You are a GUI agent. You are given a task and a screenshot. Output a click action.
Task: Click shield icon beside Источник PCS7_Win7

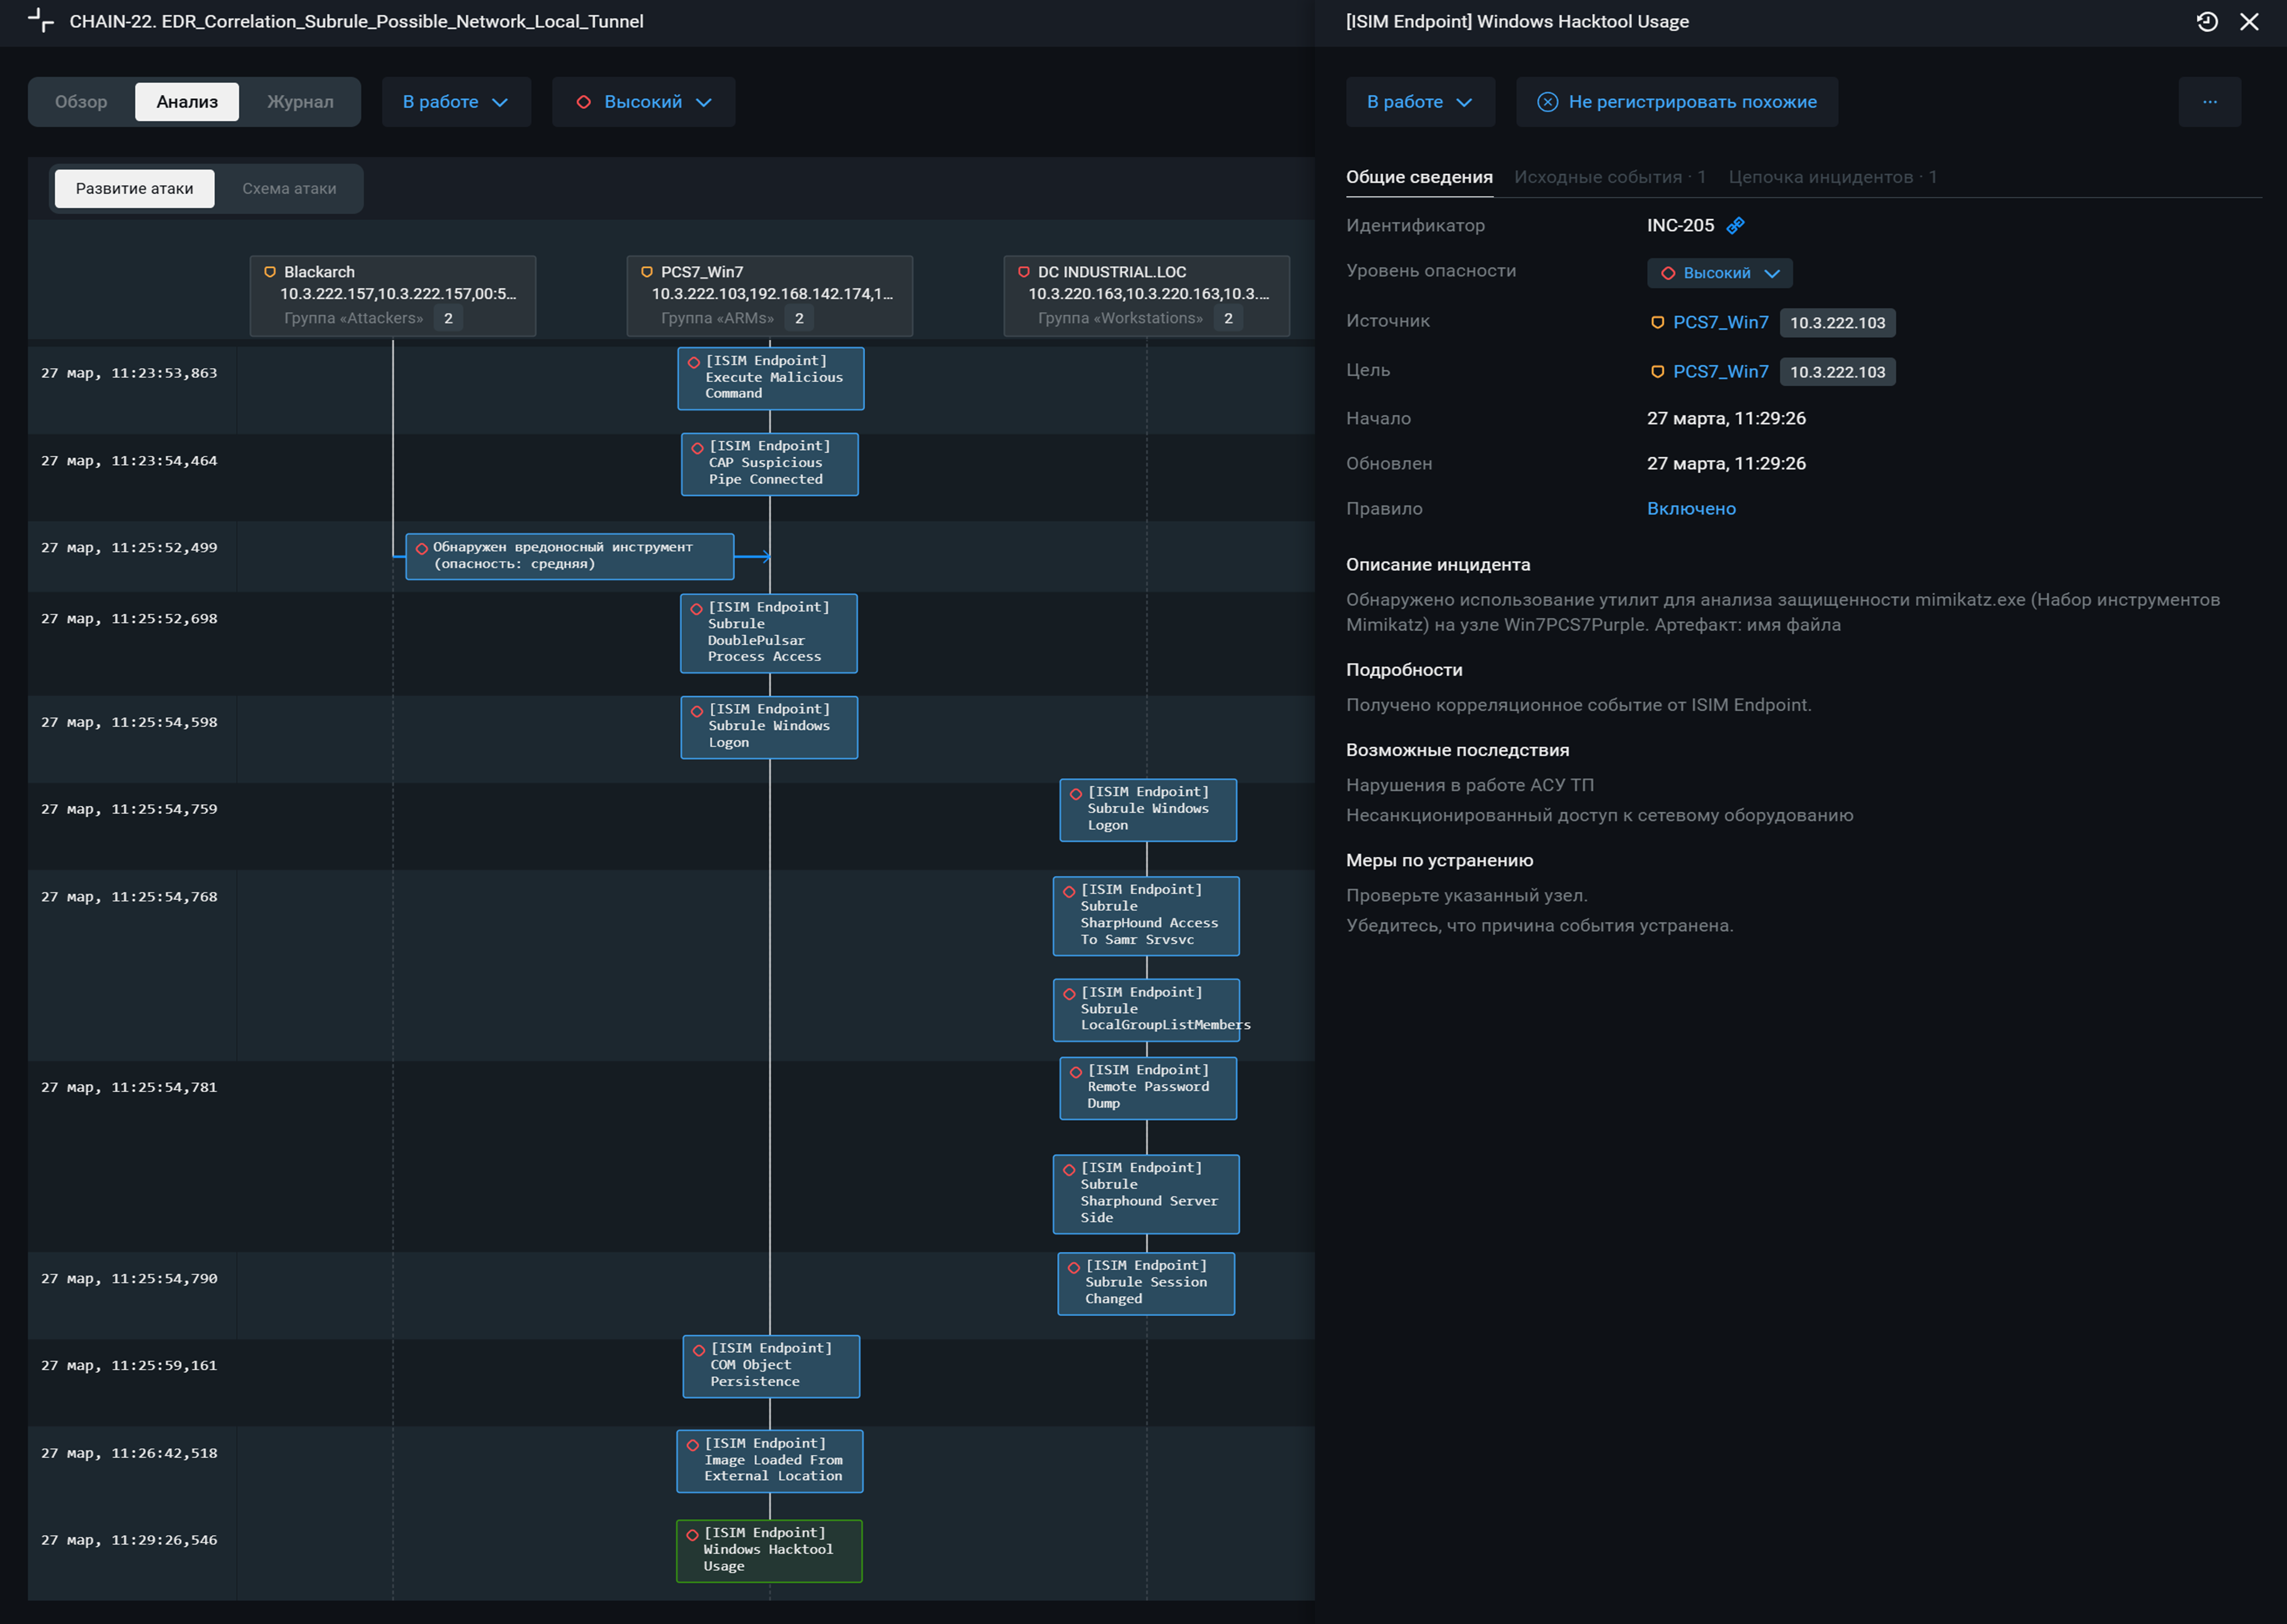tap(1657, 323)
